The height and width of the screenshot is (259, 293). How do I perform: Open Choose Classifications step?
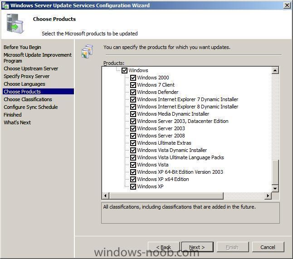click(x=28, y=99)
